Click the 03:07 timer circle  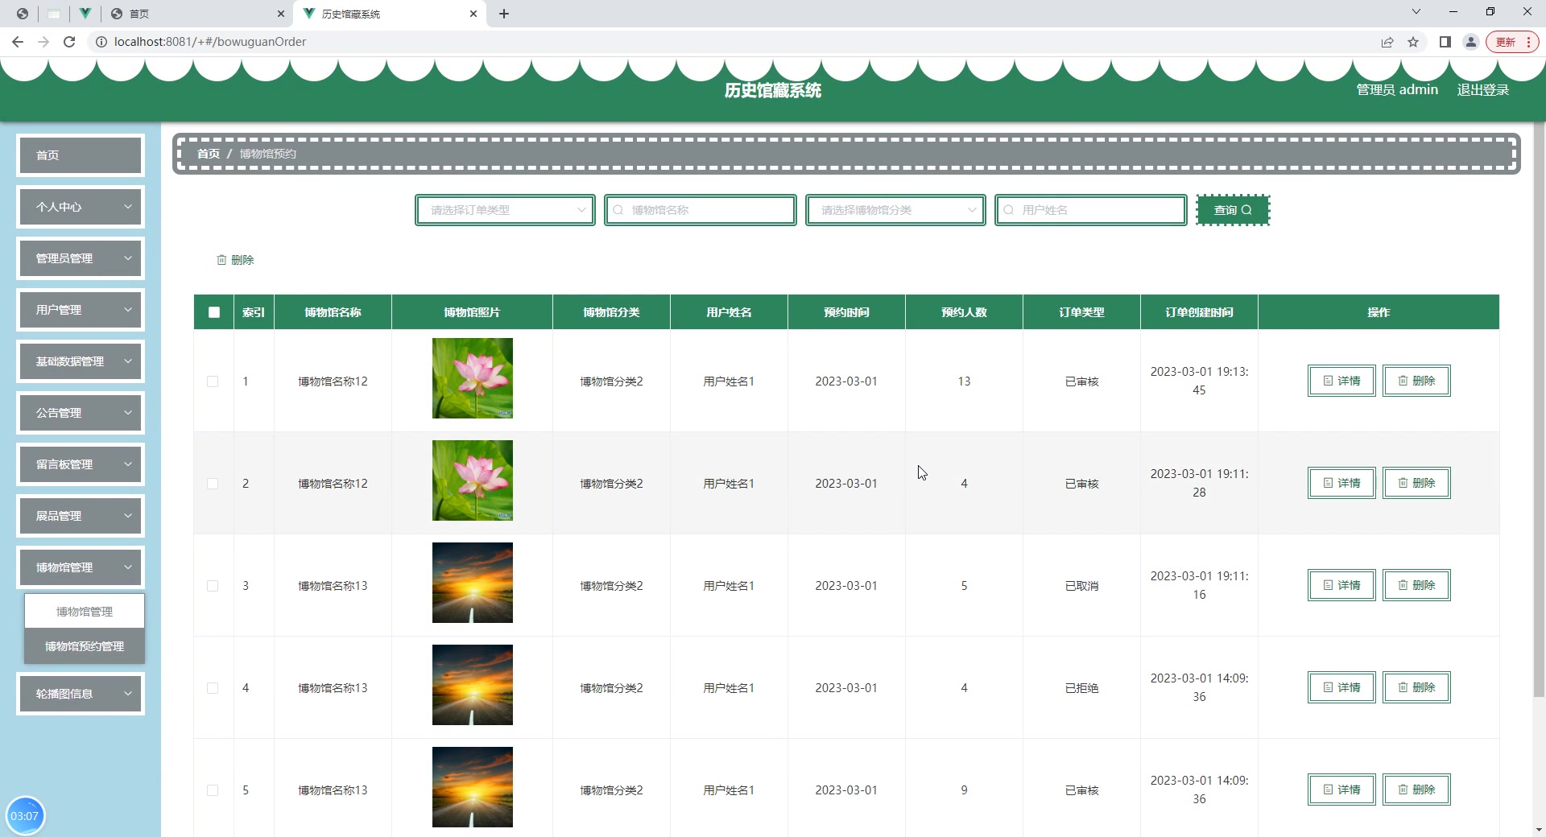click(25, 815)
